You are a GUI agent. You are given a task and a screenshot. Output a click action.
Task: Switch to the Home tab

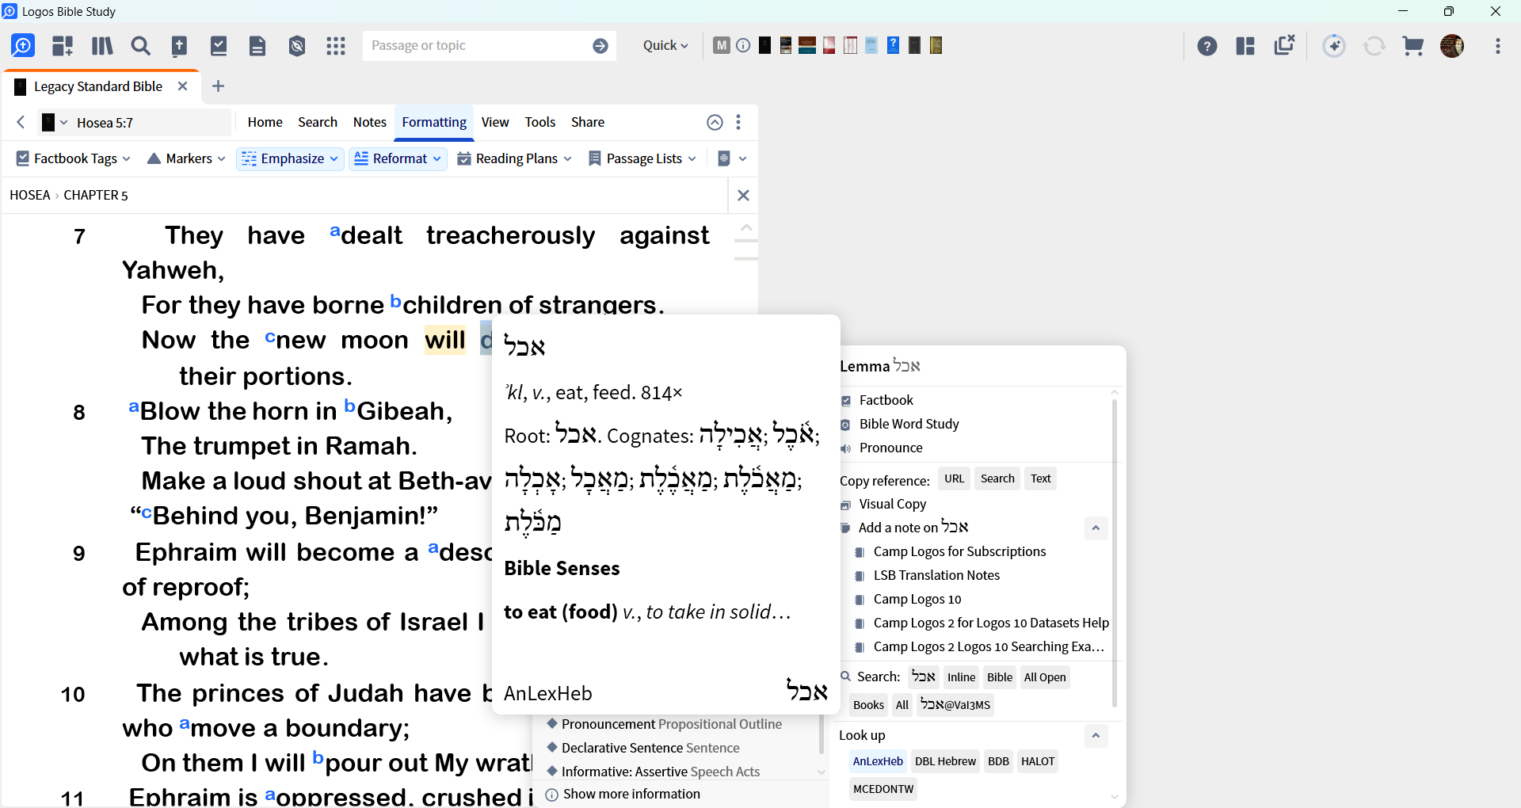(265, 122)
